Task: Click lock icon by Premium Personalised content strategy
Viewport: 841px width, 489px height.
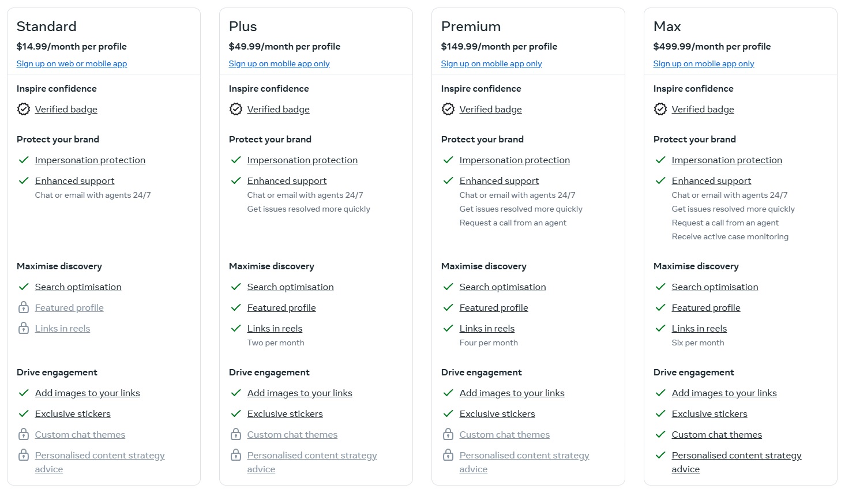Action: pos(448,455)
